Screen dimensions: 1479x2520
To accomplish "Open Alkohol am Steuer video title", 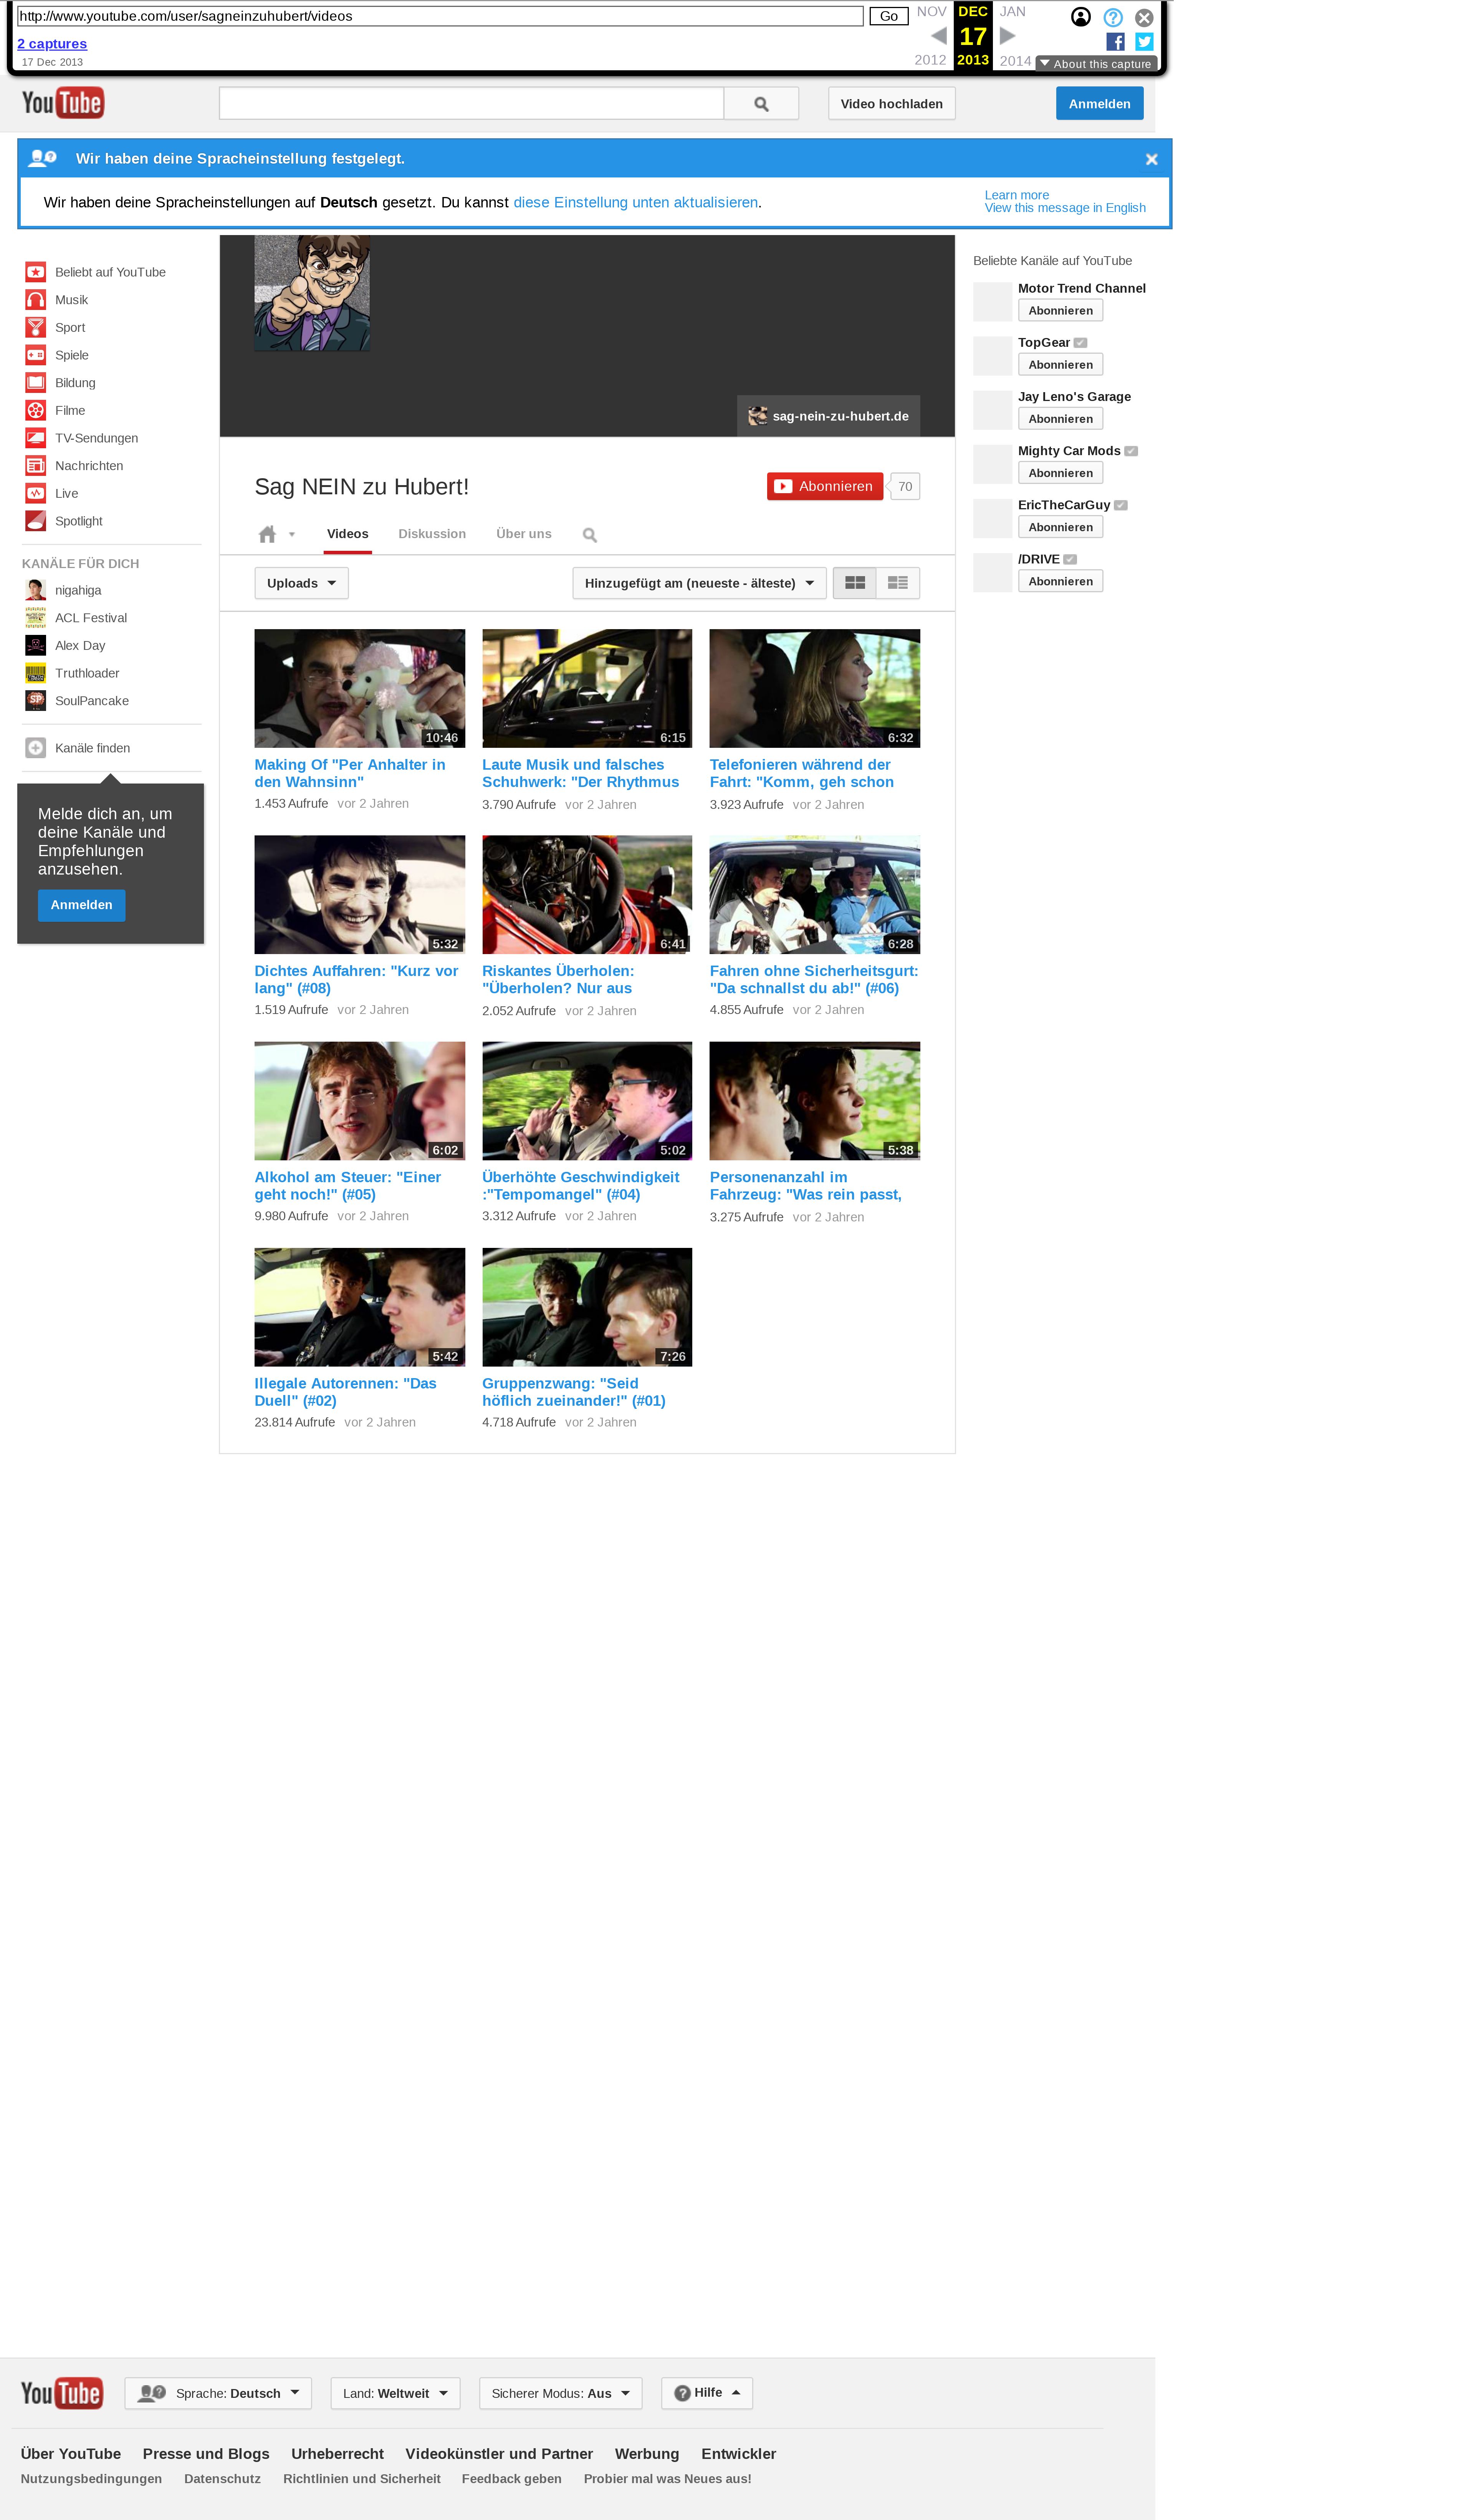I will (348, 1186).
